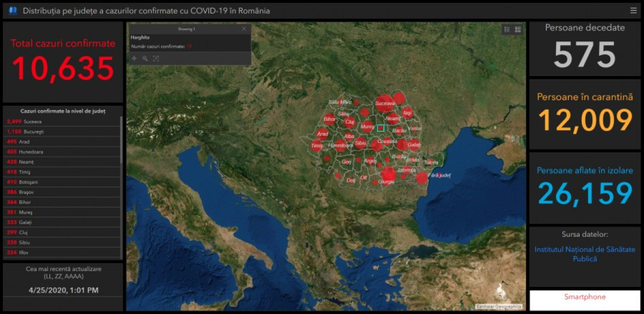Image resolution: width=644 pixels, height=314 pixels.
Task: Open the basemap gallery grid icon
Action: click(518, 30)
